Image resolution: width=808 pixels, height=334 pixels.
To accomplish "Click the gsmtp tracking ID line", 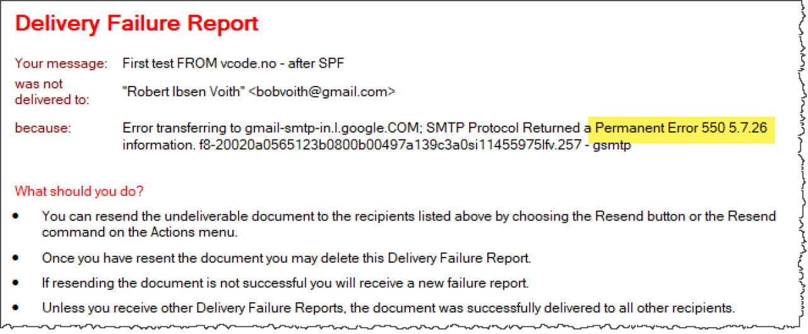I will (x=377, y=145).
